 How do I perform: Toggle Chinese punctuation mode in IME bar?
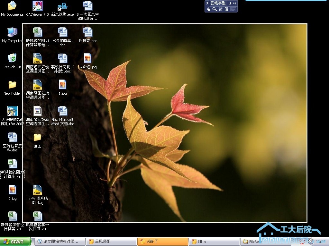234,3
